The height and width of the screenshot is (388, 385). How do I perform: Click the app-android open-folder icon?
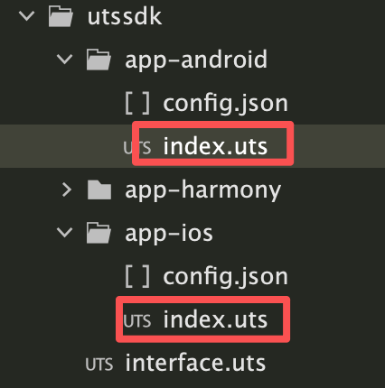point(99,60)
